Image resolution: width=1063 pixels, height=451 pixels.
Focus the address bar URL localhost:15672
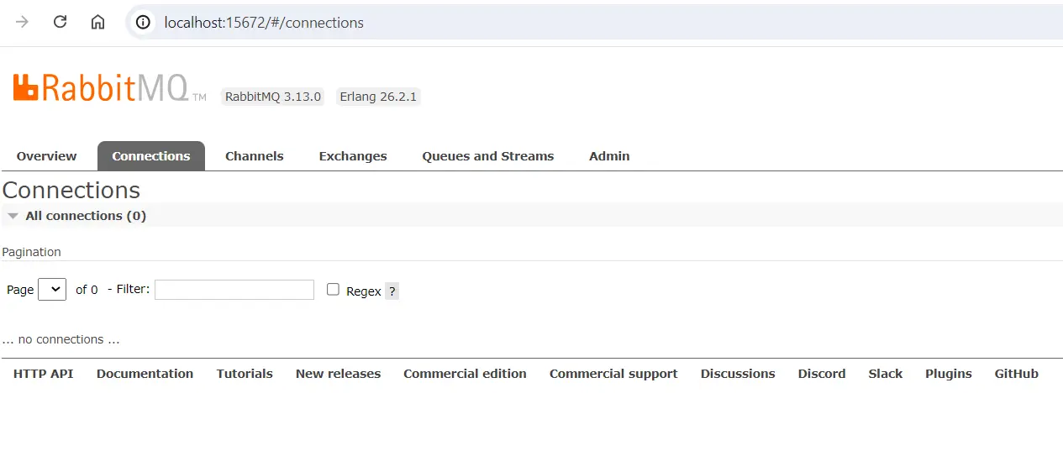264,23
